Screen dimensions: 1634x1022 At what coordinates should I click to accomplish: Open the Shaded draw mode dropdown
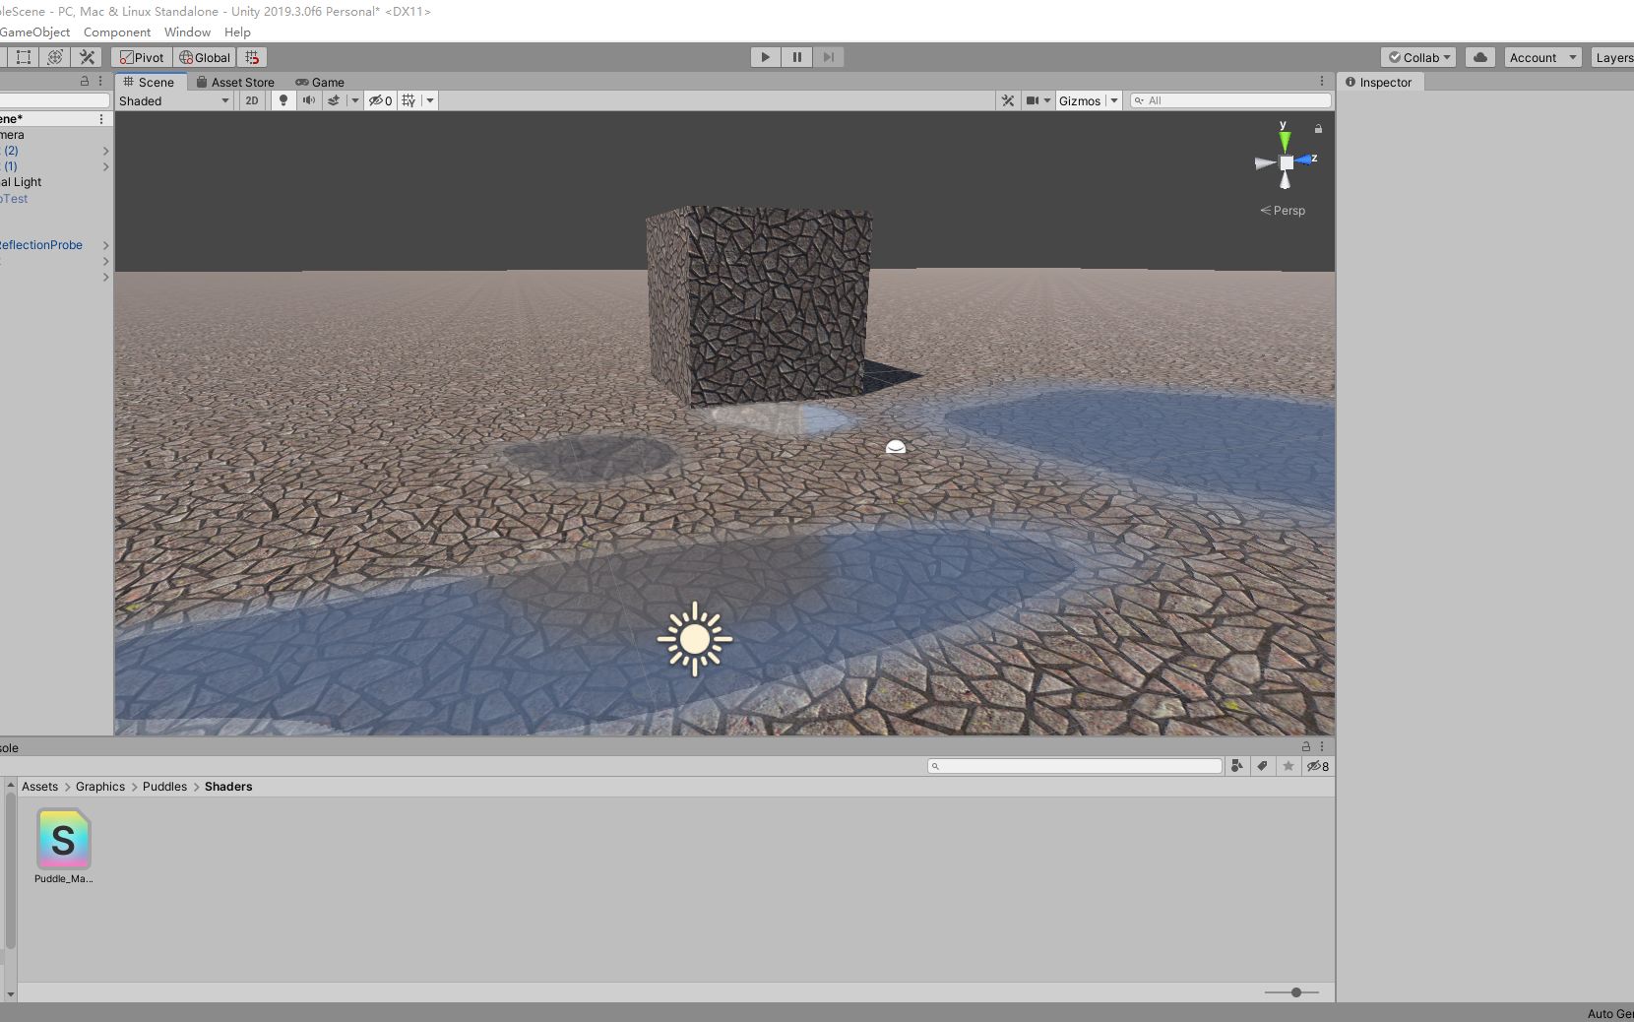pos(174,100)
